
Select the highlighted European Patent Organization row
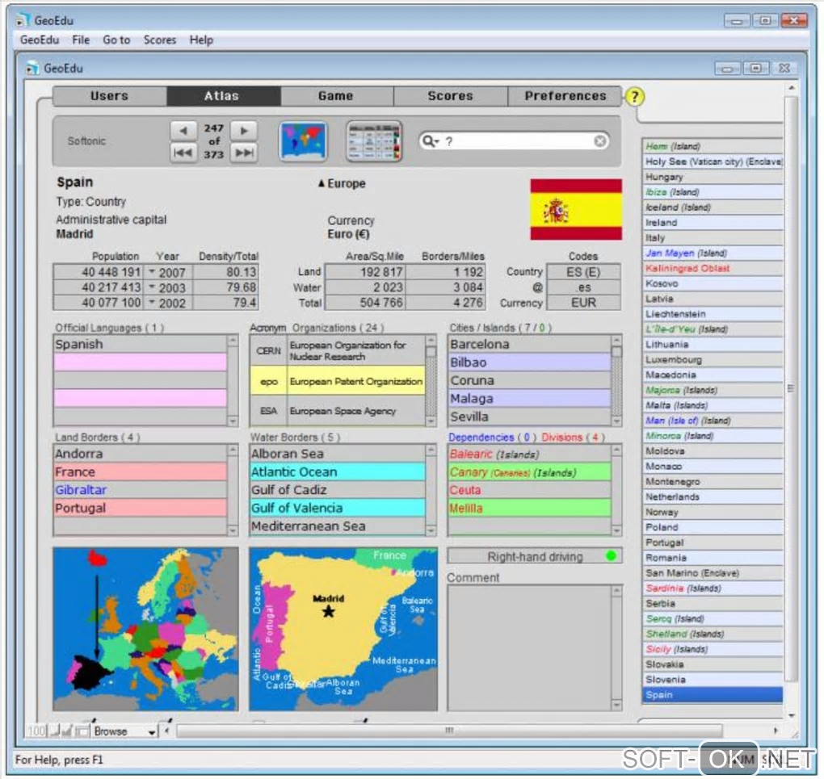tap(338, 381)
